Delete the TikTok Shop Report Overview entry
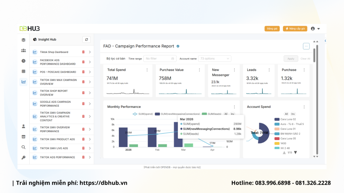 [83, 93]
